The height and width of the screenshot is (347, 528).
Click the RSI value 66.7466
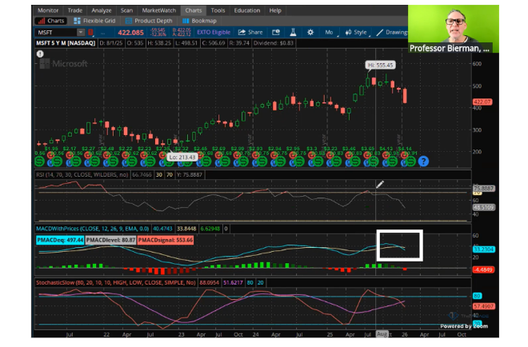pos(142,174)
